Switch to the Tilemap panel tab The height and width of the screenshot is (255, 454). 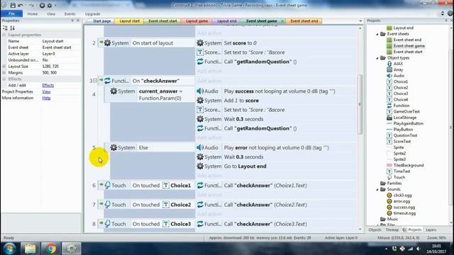pos(392,229)
